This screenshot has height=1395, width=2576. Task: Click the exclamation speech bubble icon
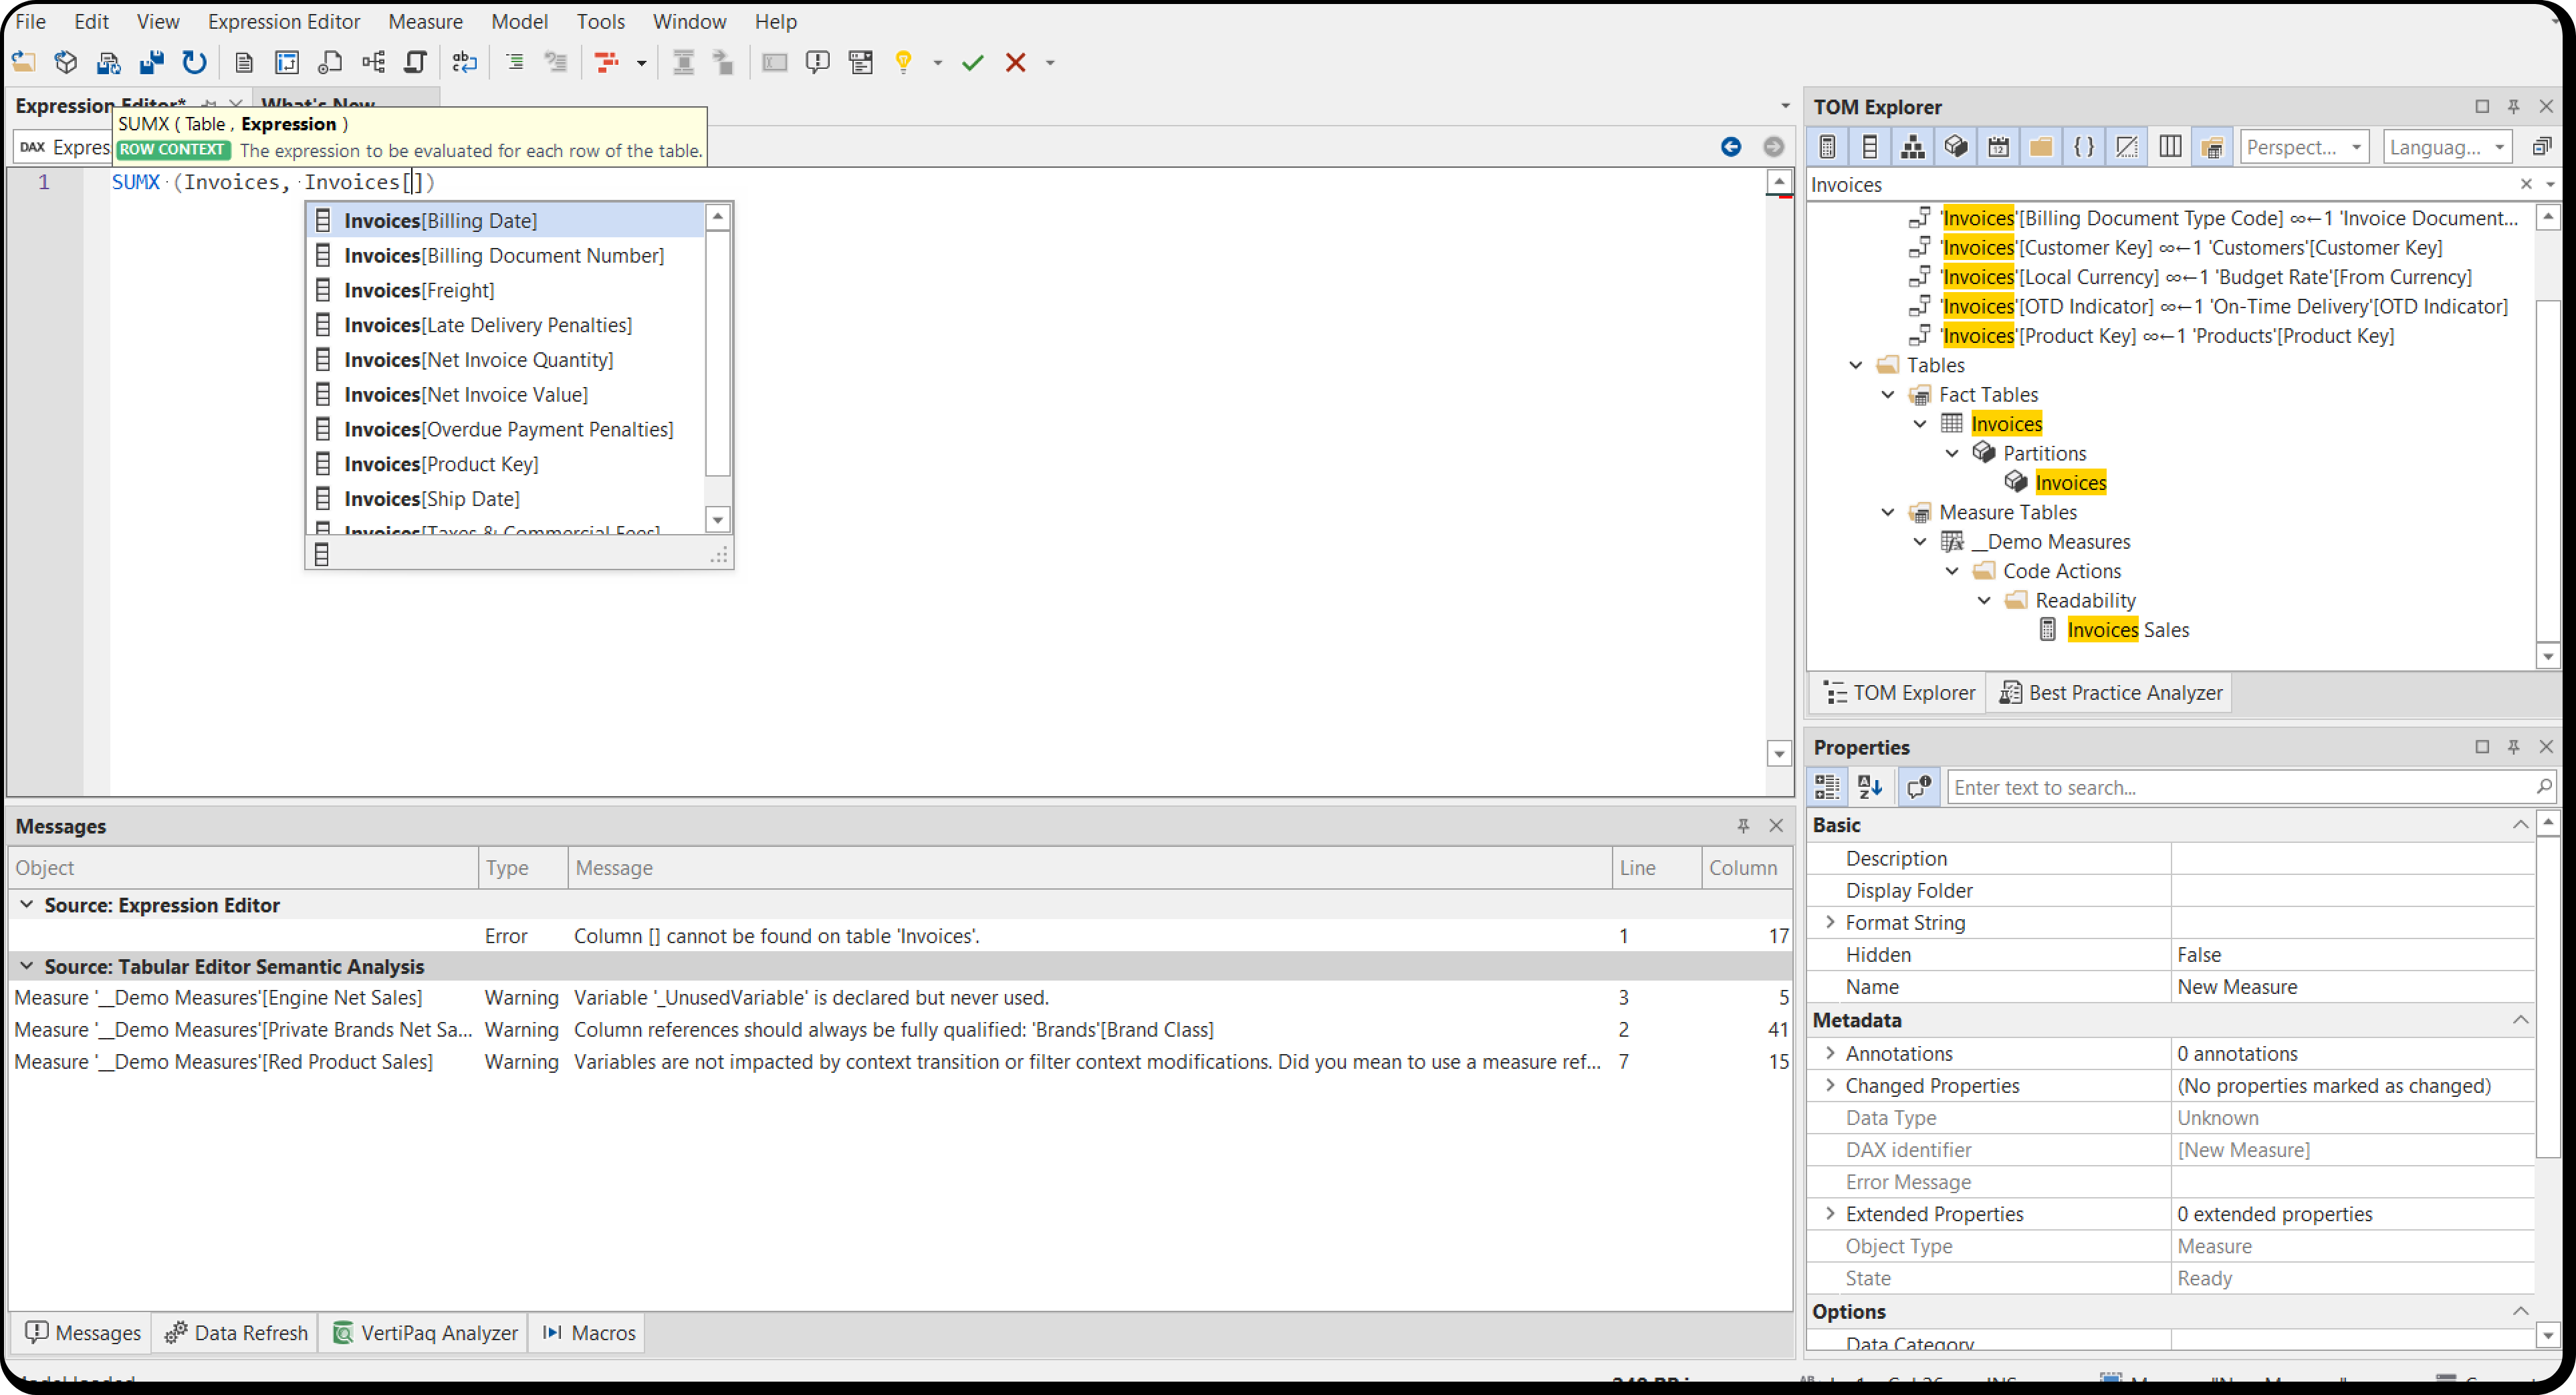coord(817,62)
